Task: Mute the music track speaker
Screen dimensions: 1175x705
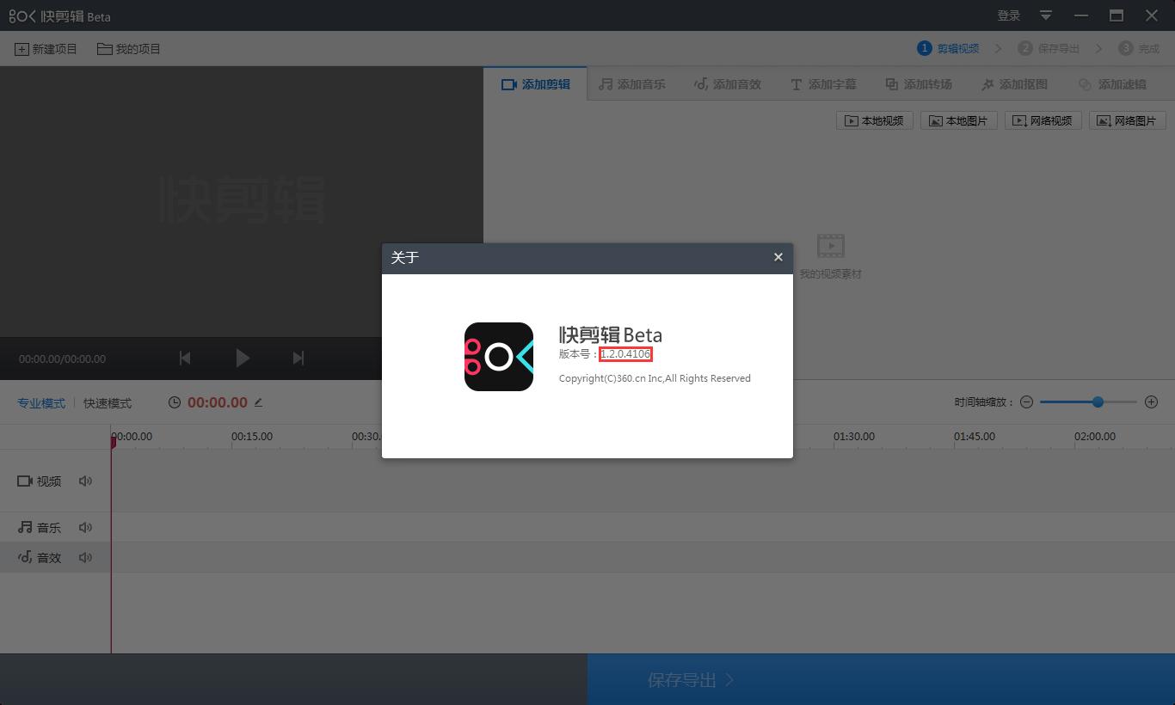Action: (85, 528)
